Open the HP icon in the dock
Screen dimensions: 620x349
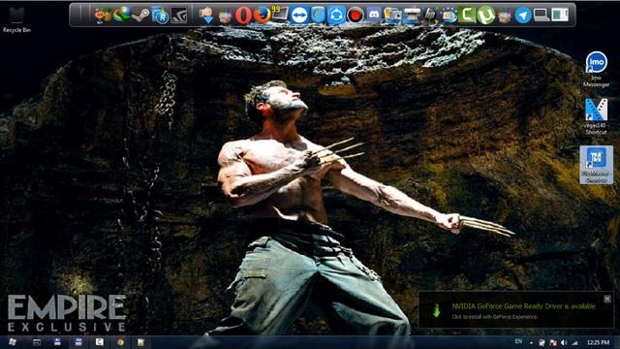click(430, 16)
